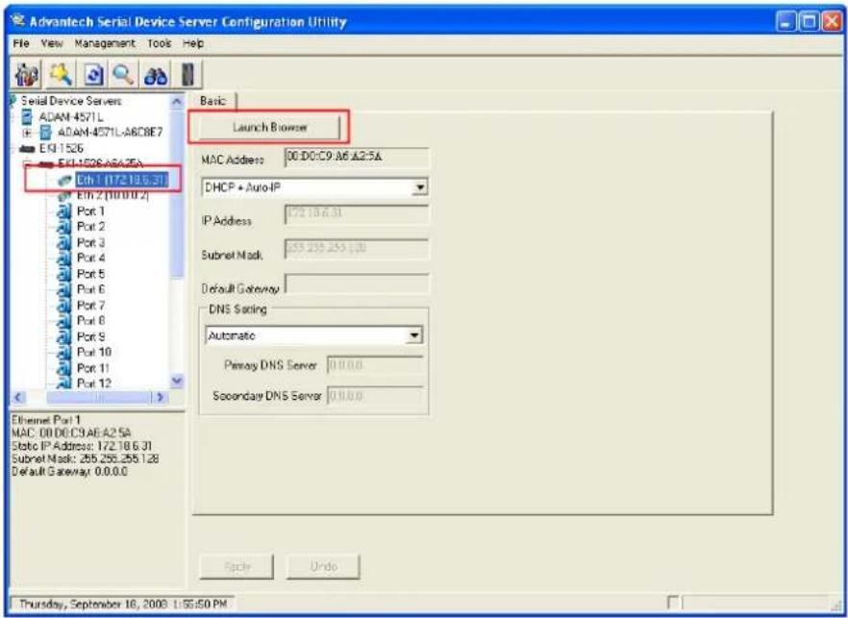Toggle the status bar checkbox

point(673,603)
